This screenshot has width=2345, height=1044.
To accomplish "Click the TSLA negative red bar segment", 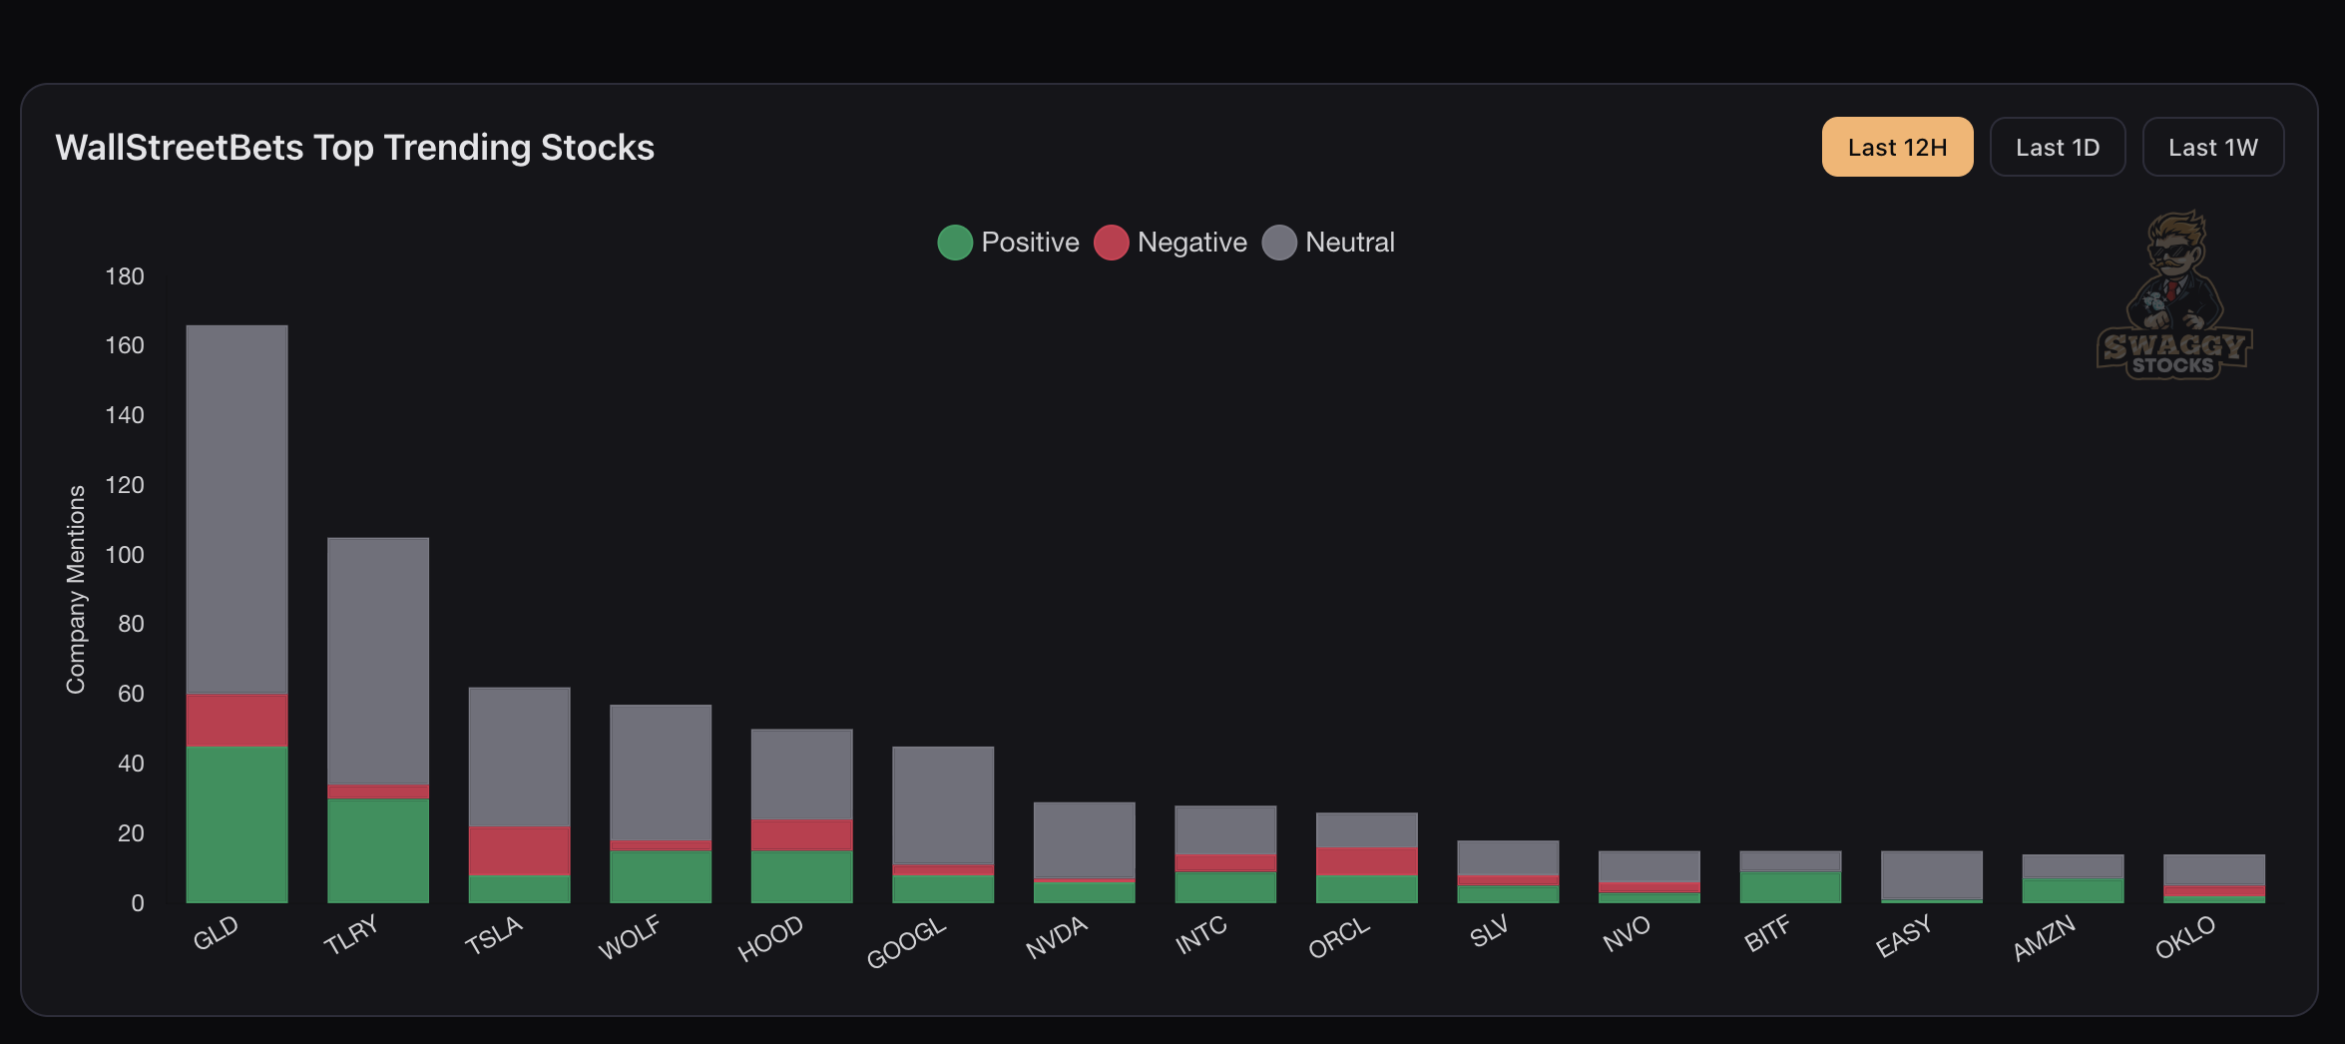I will [x=519, y=850].
